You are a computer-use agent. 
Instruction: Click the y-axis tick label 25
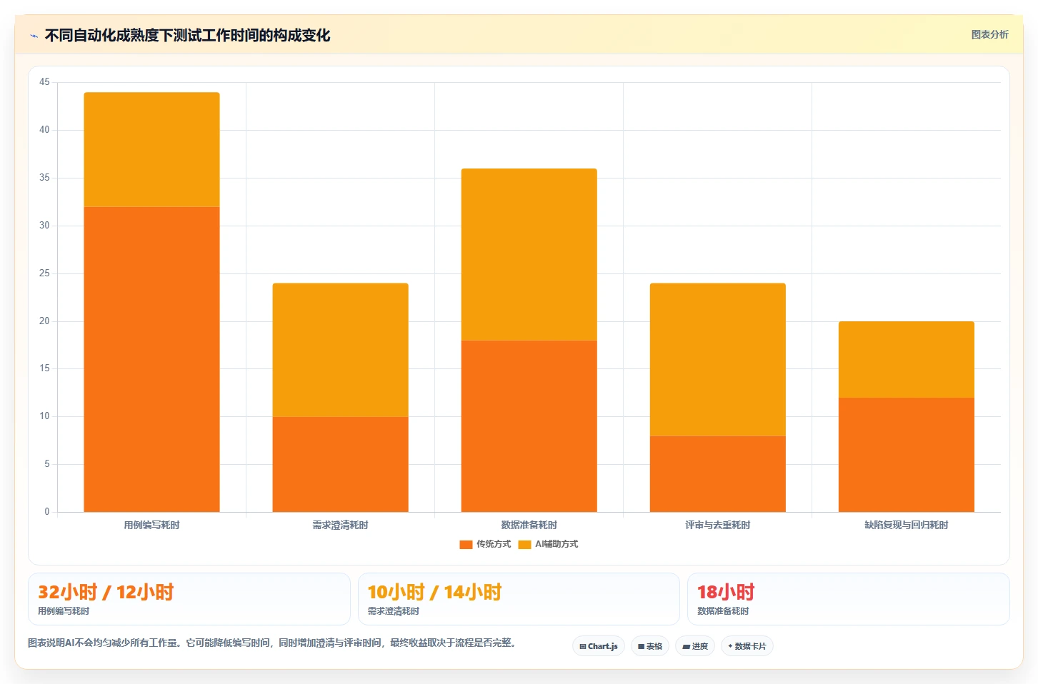(44, 273)
